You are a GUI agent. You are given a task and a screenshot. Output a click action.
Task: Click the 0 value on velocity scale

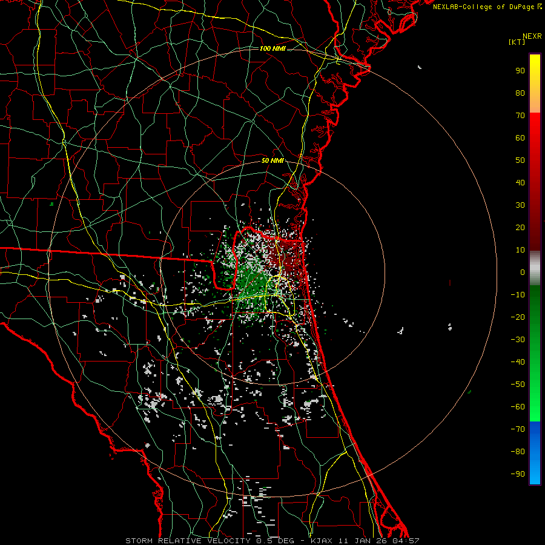523,272
